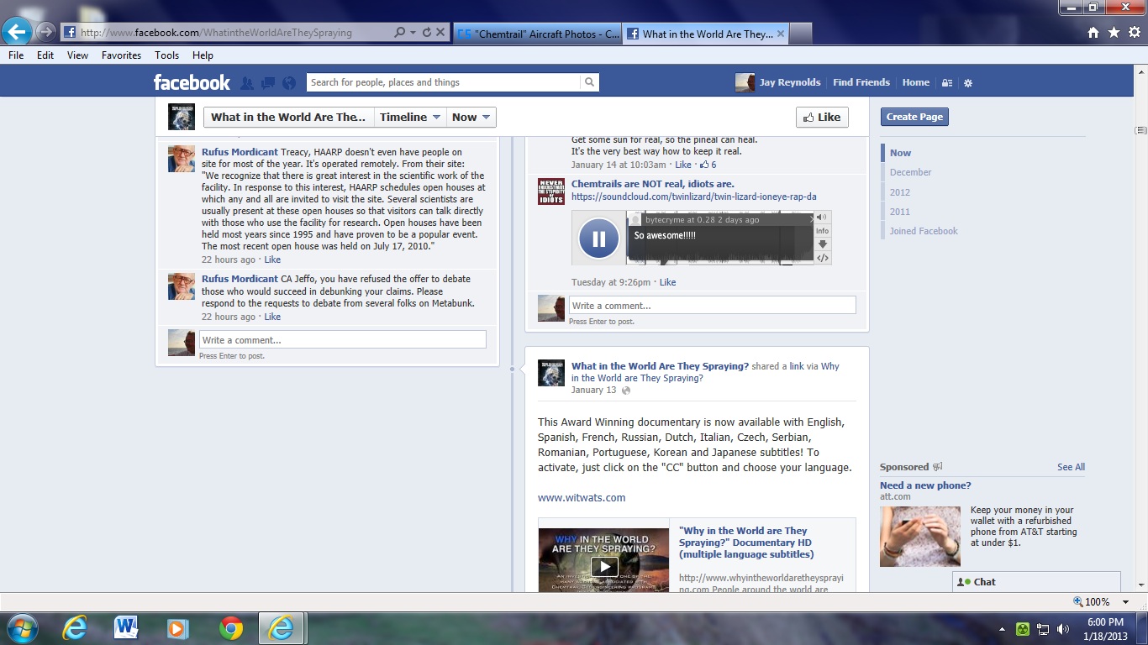The height and width of the screenshot is (645, 1148).
Task: Click the browser Forward arrow button
Action: click(x=46, y=33)
